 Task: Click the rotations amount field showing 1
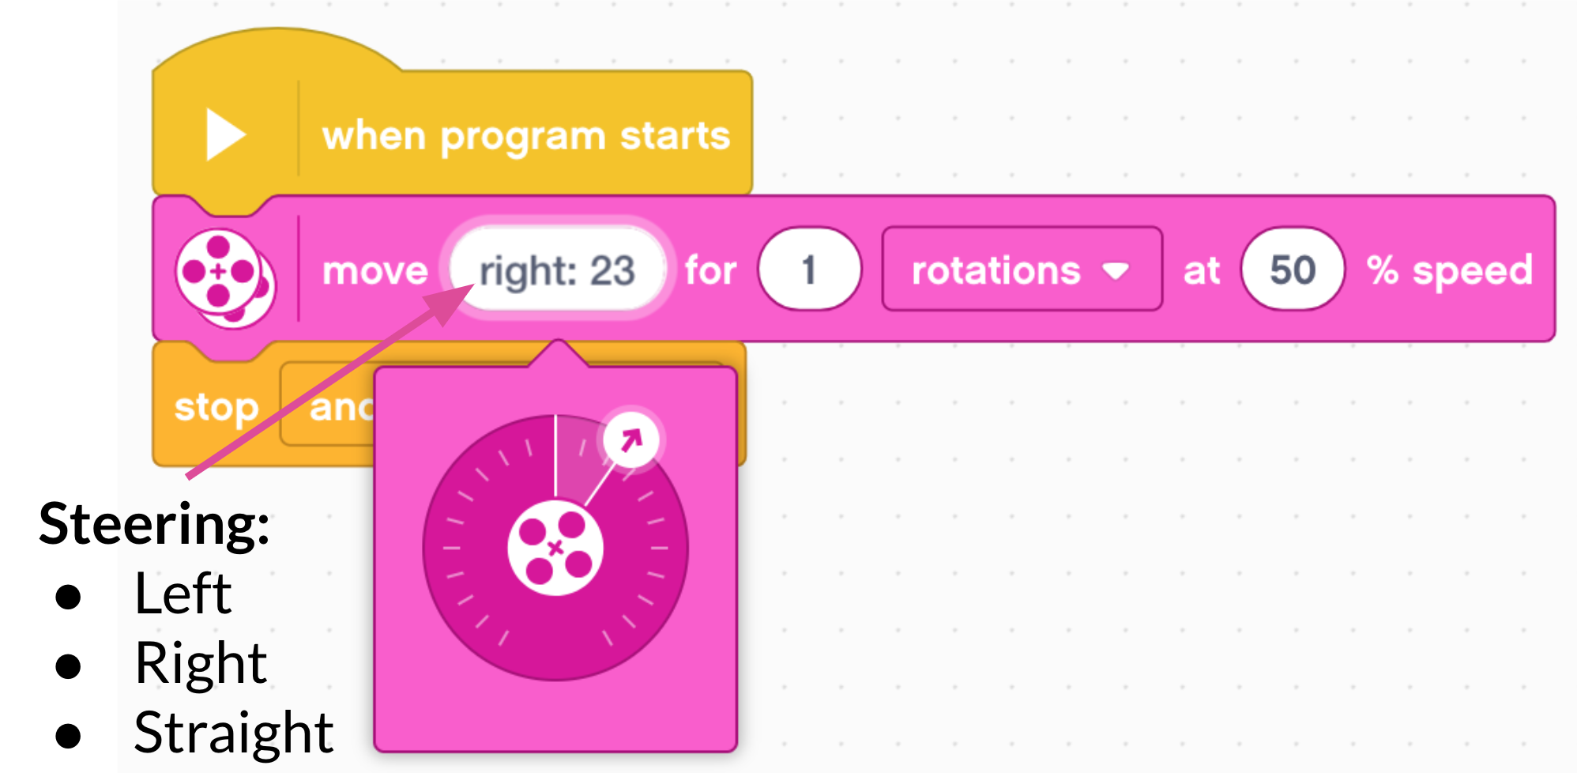point(809,270)
